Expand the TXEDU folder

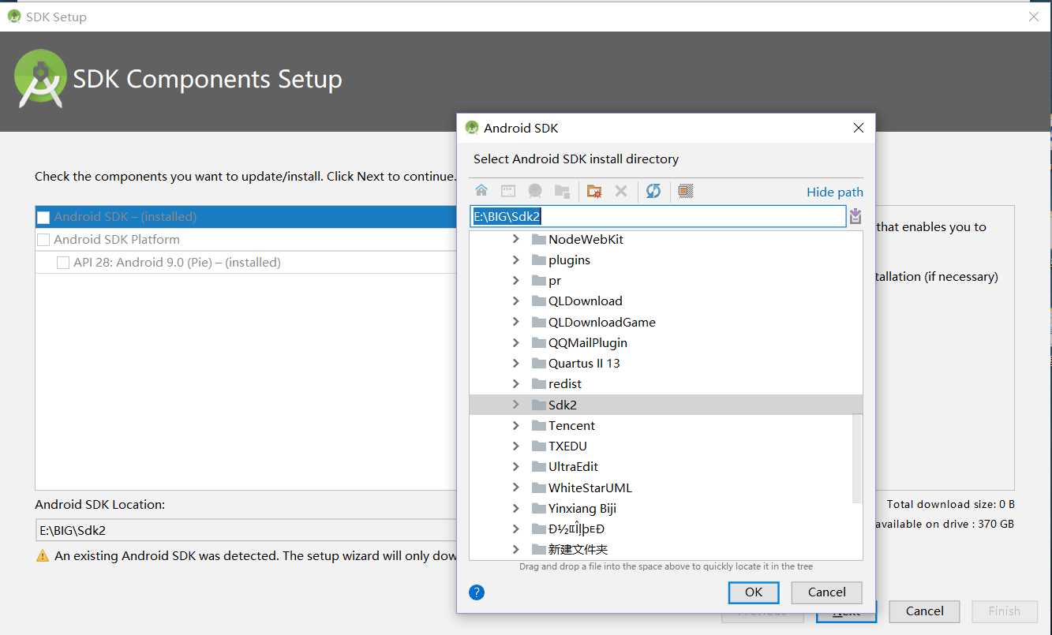click(516, 446)
